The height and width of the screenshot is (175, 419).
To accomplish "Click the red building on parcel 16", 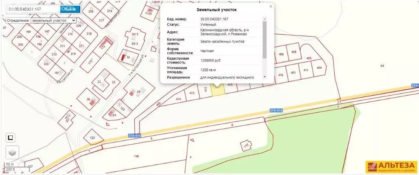I will click(123, 57).
